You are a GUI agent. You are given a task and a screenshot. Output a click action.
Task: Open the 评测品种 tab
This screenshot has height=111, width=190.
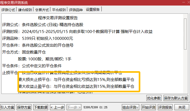click(x=76, y=10)
